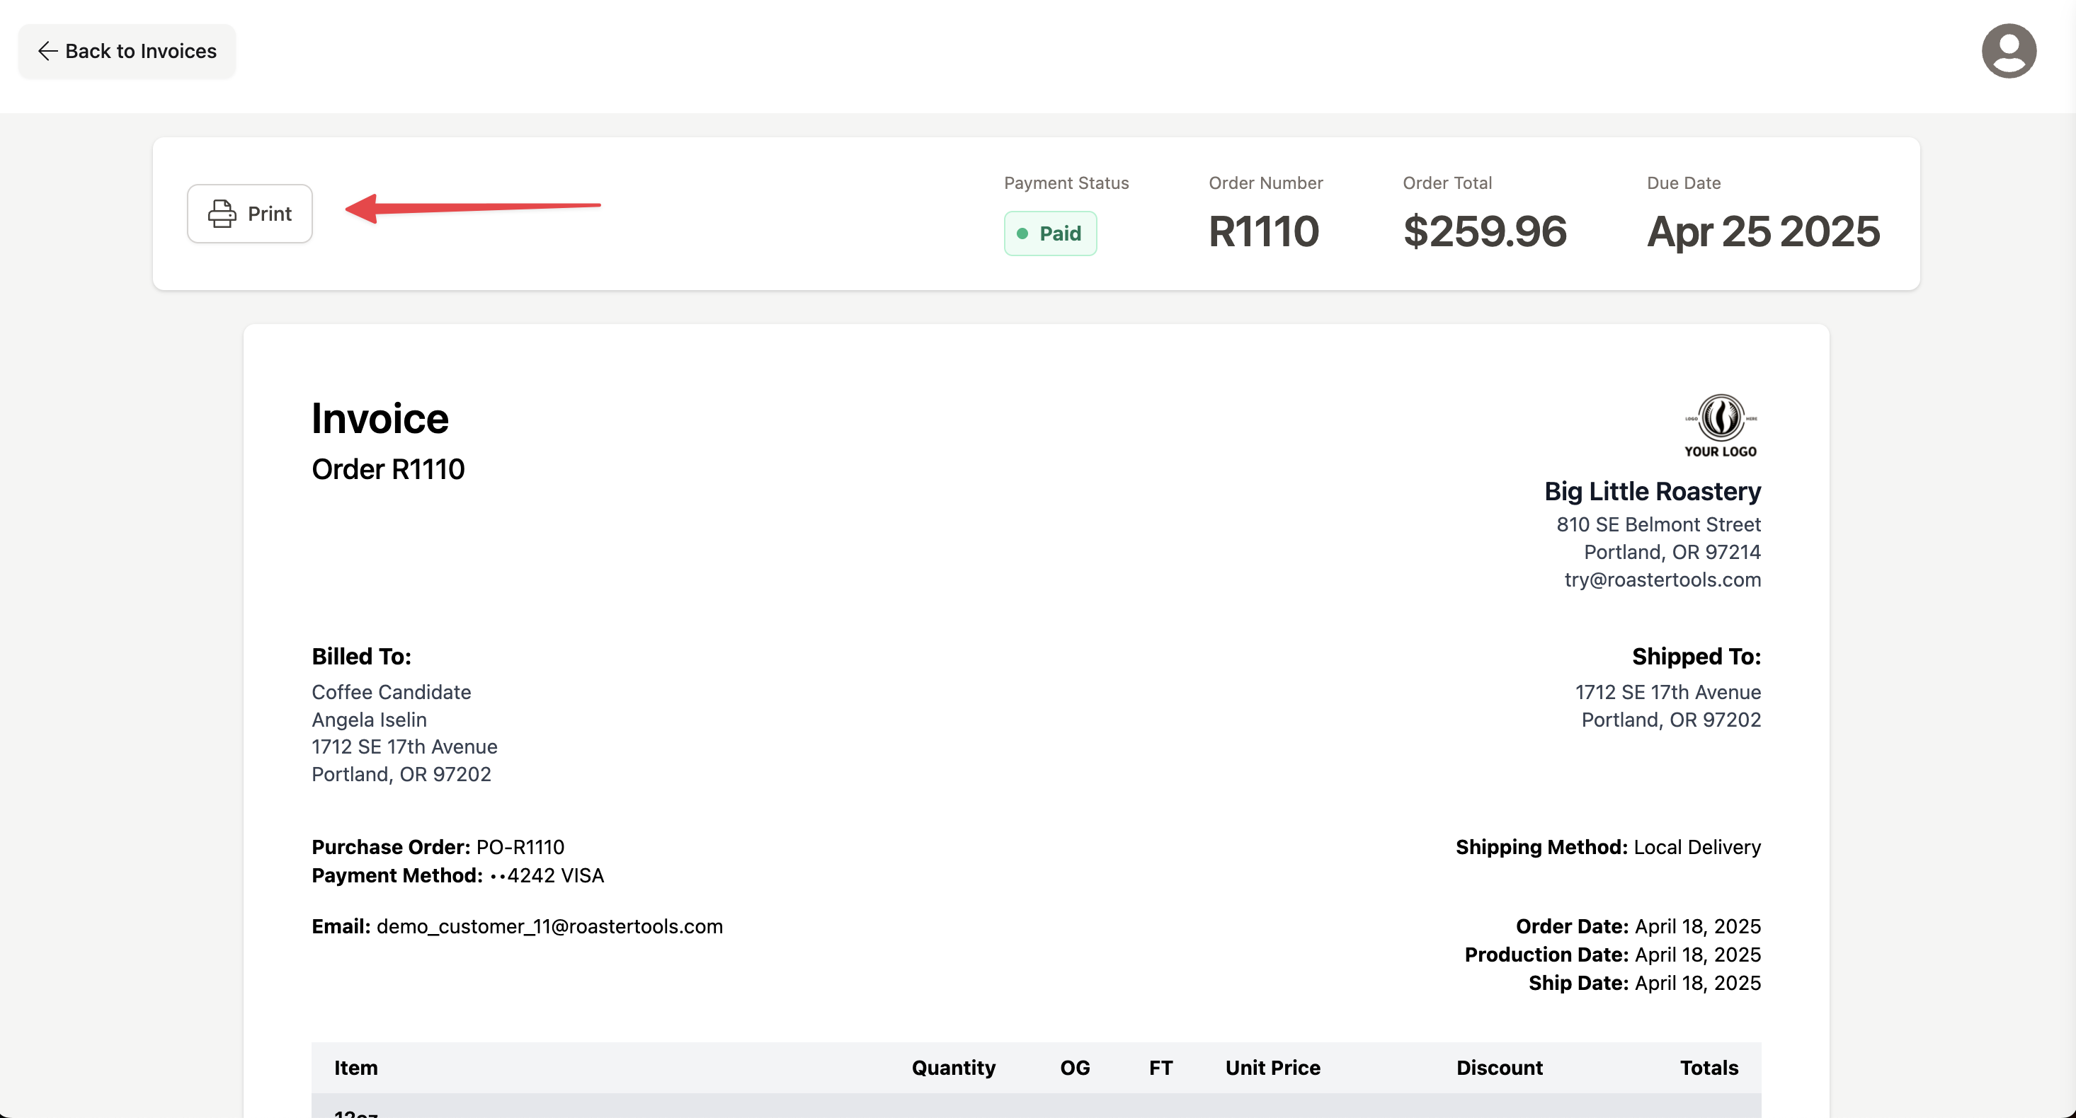The width and height of the screenshot is (2076, 1118).
Task: Click the Unit Price column header
Action: [x=1272, y=1068]
